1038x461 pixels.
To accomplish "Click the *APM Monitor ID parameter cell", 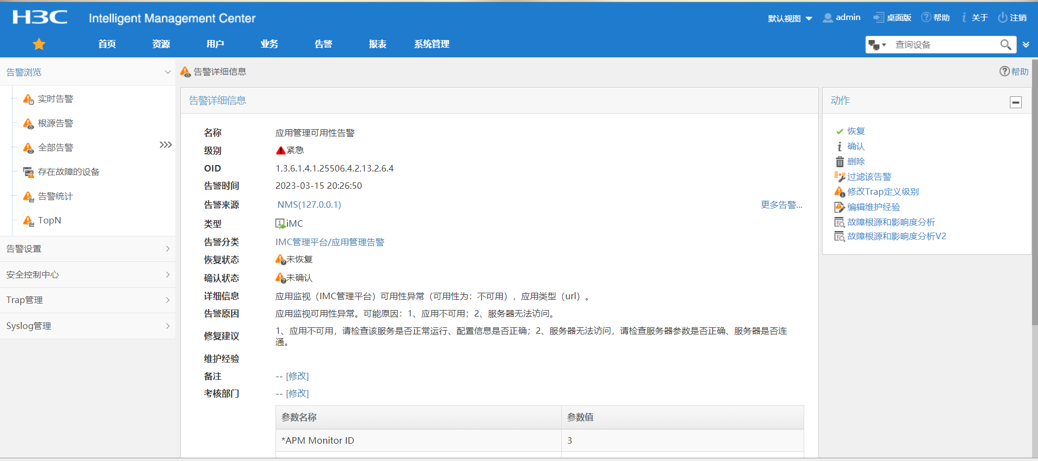I will (418, 441).
